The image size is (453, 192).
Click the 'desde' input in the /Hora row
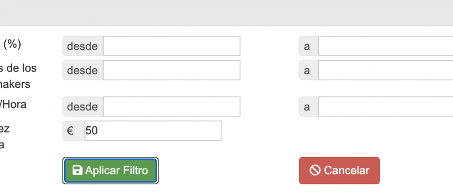pyautogui.click(x=172, y=107)
